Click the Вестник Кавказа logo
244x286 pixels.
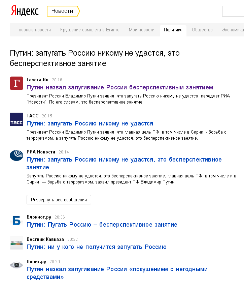(x=16, y=243)
